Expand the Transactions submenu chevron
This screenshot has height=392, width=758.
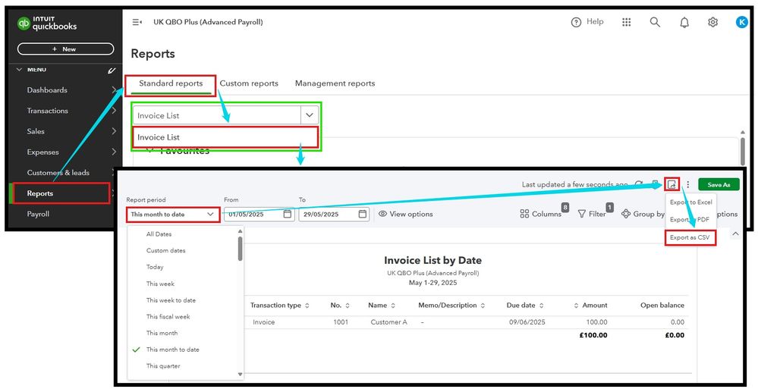114,111
